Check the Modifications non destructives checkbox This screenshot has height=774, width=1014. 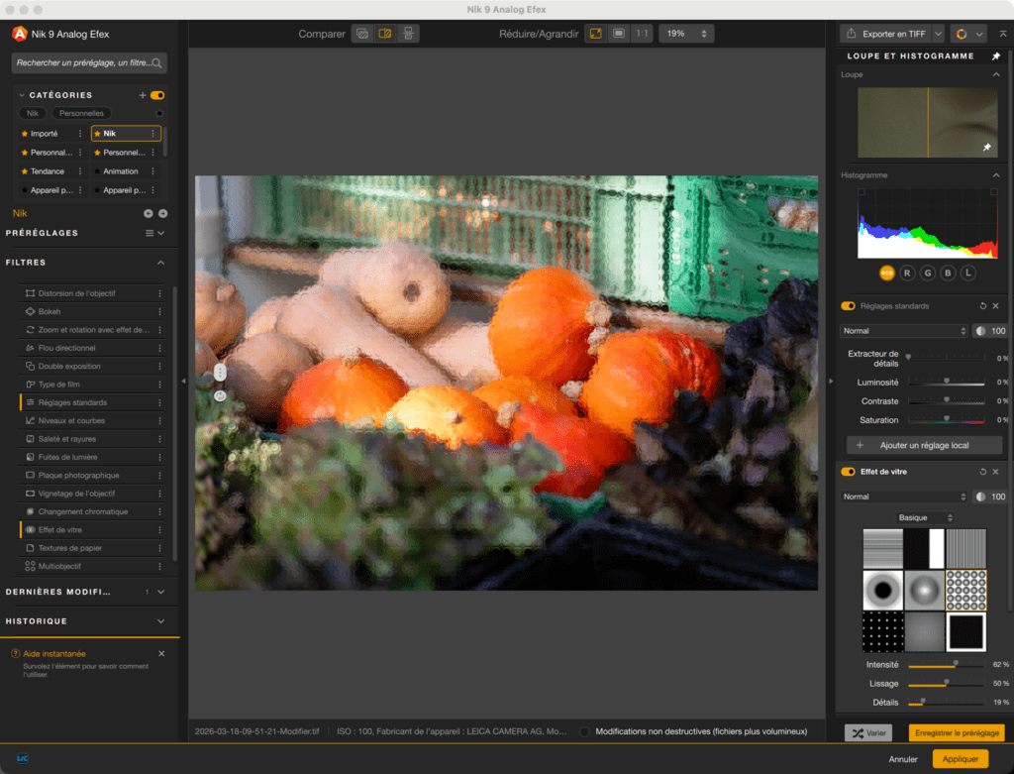coord(583,729)
